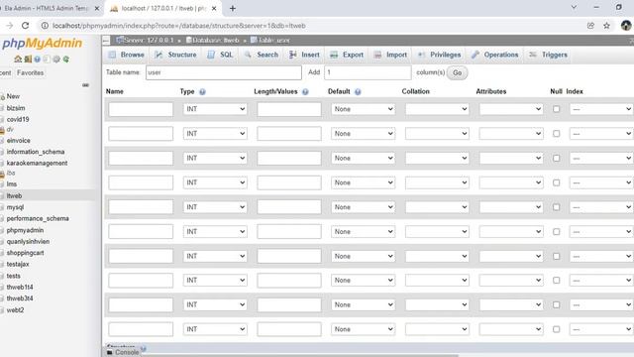Click the link-with-main-panel icon in sidebar
This screenshot has width=634, height=357.
85,85
